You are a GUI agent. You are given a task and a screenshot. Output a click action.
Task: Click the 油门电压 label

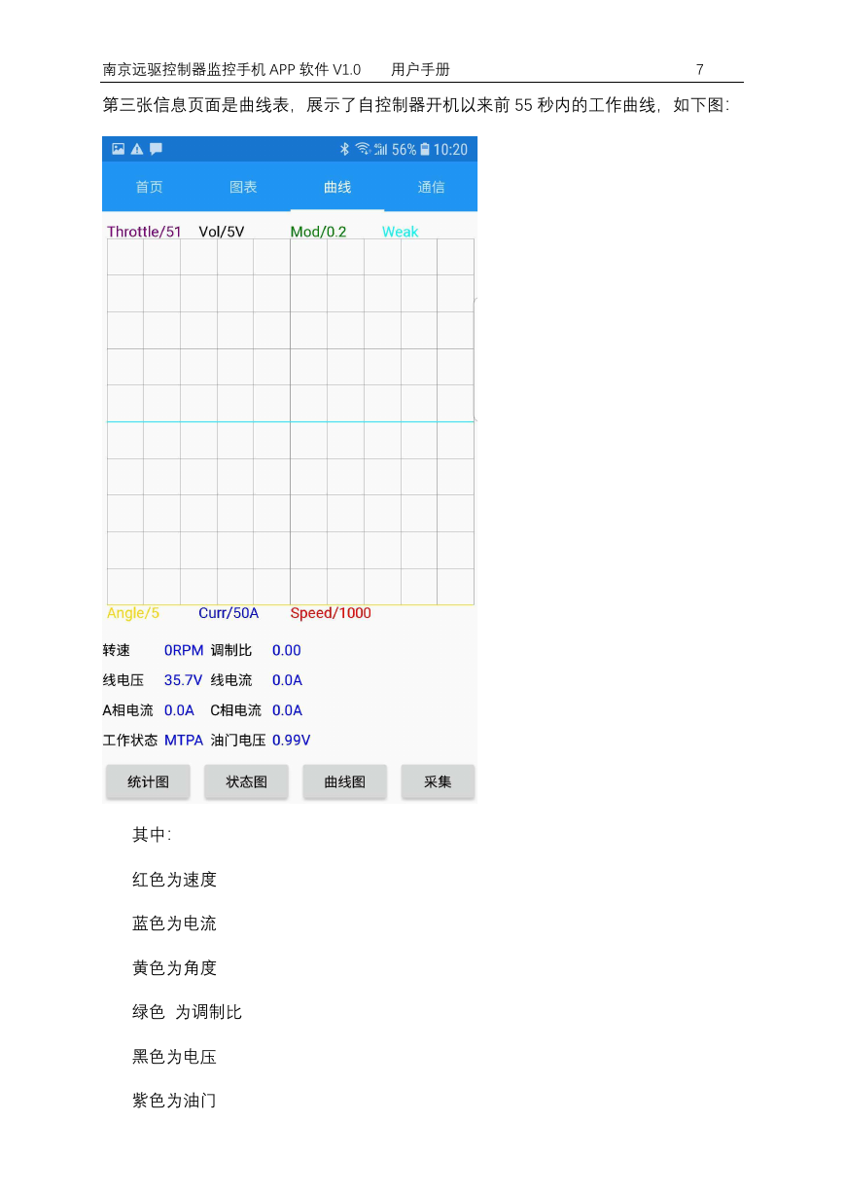point(238,741)
